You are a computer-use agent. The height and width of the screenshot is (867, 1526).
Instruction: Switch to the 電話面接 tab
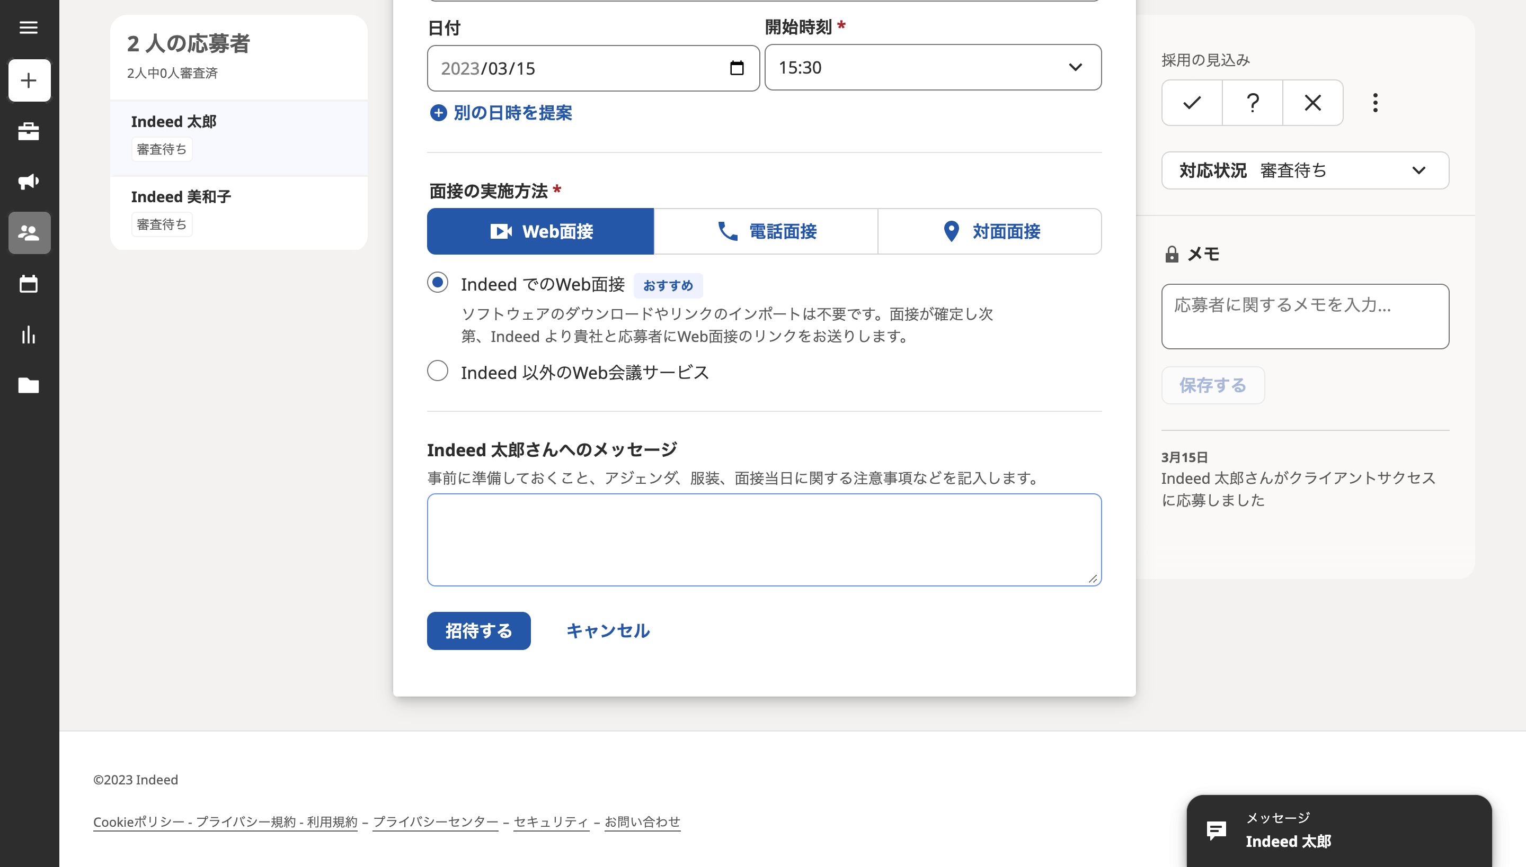coord(766,231)
